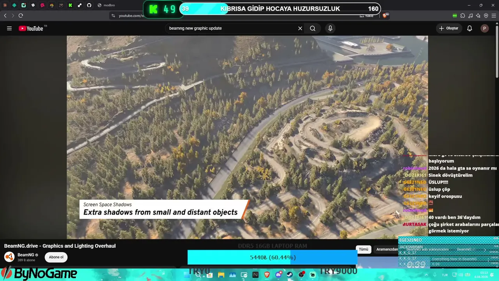The image size is (499, 281).
Task: Select the Aramanızdan filter chip
Action: point(387,249)
